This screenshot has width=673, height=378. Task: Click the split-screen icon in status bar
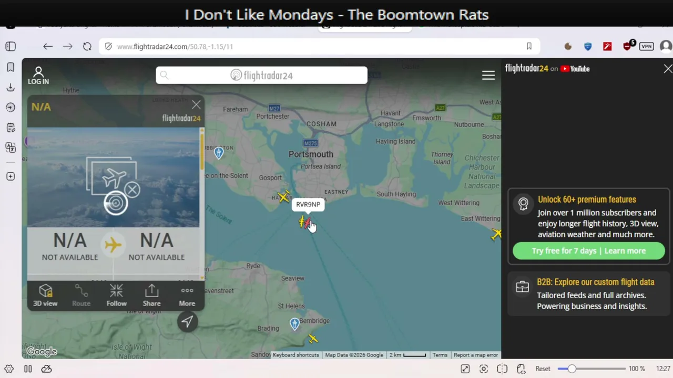pos(502,369)
